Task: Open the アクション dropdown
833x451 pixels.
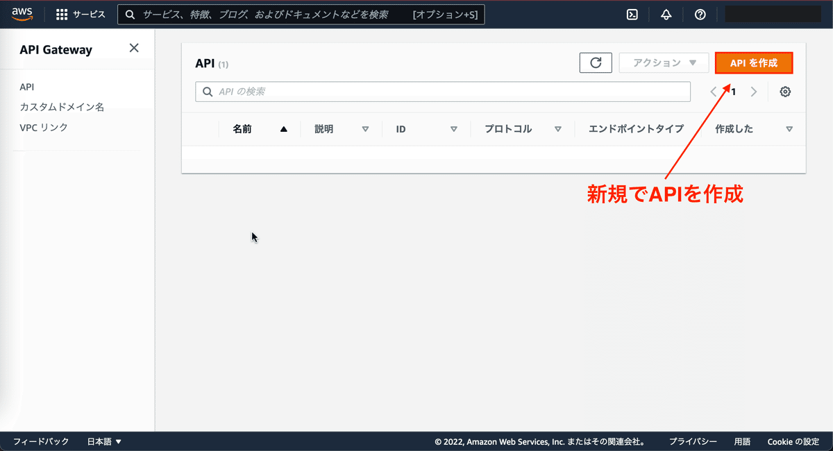Action: coord(664,62)
